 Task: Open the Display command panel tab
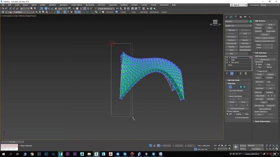point(245,17)
